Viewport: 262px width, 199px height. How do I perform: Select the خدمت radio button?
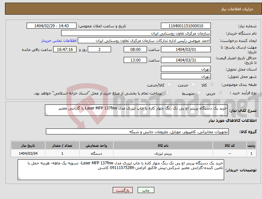[x=193, y=85]
